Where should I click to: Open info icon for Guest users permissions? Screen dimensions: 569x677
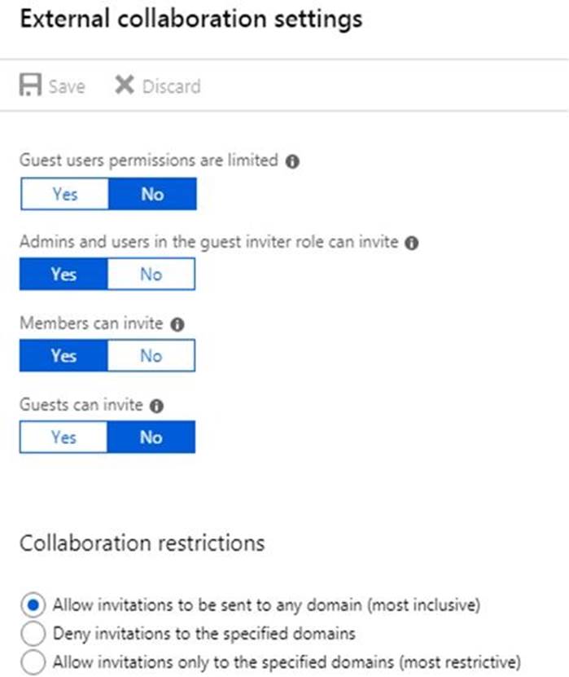[x=293, y=161]
